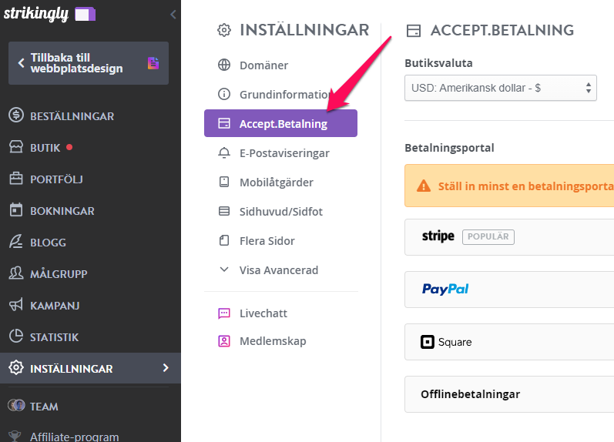The image size is (614, 442).
Task: Open the Kampanj megaphone icon
Action: pyautogui.click(x=16, y=305)
